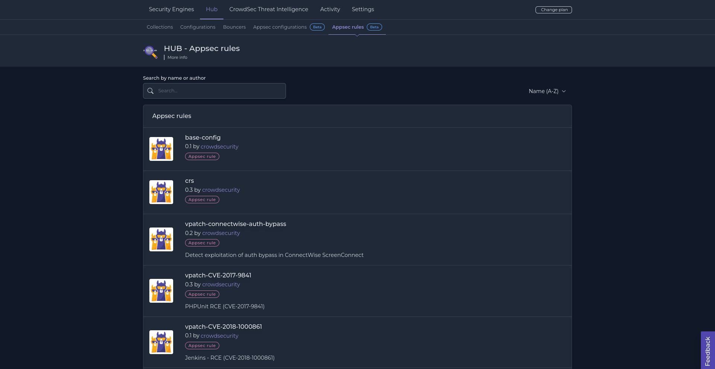Go to the Activity tab

pyautogui.click(x=330, y=9)
